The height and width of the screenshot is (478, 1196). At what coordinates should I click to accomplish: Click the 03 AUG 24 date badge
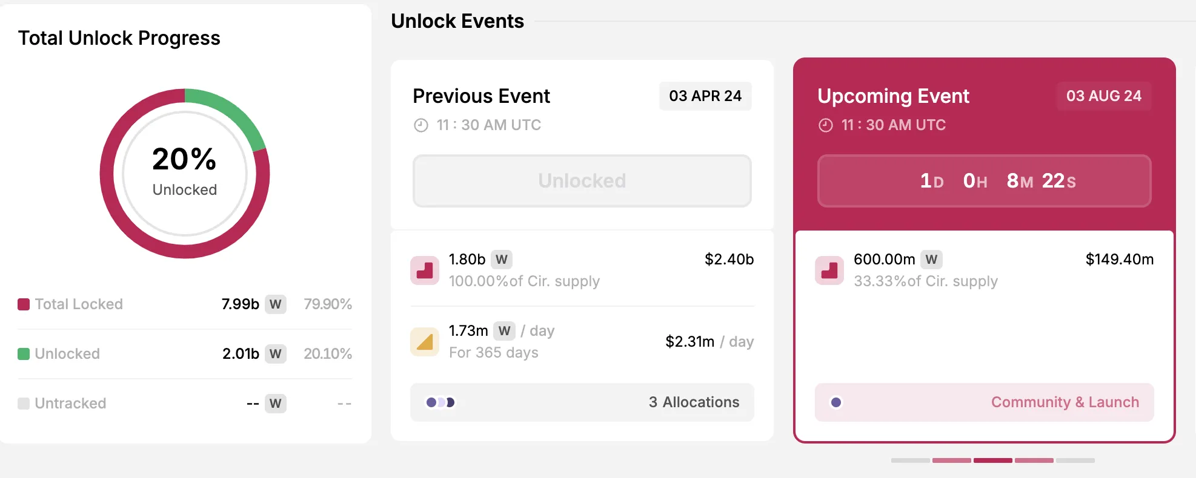1103,96
